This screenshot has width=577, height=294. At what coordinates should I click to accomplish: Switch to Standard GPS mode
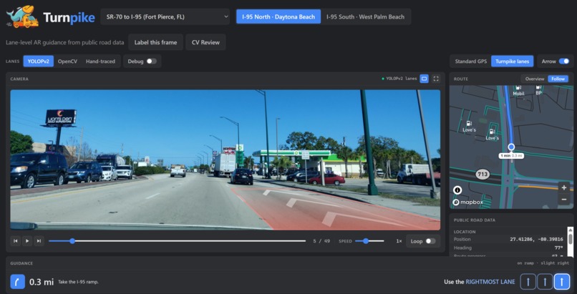click(x=470, y=62)
